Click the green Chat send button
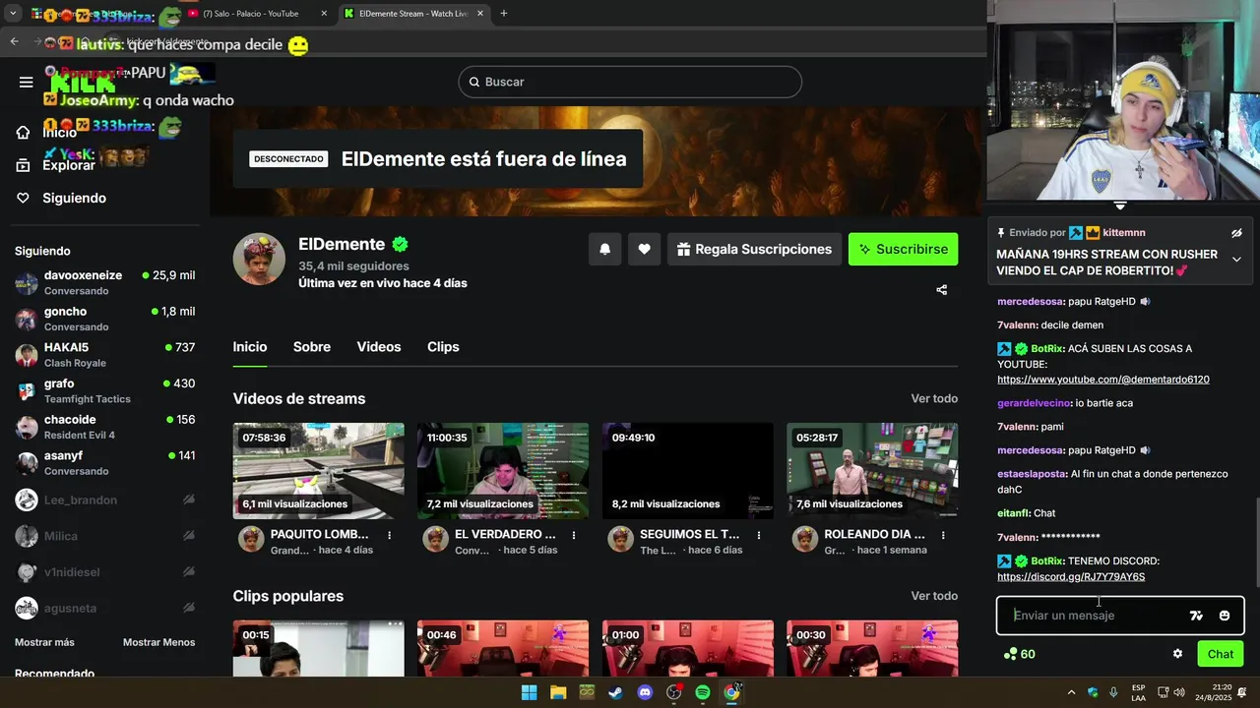This screenshot has width=1260, height=708. point(1221,654)
